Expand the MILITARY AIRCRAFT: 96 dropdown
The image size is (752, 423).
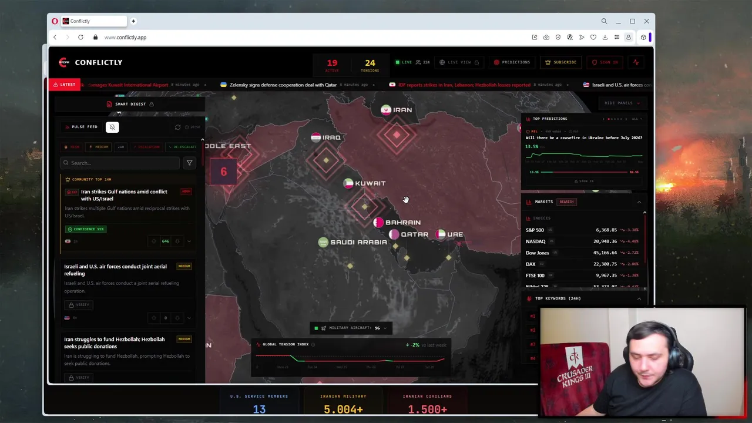pyautogui.click(x=351, y=328)
